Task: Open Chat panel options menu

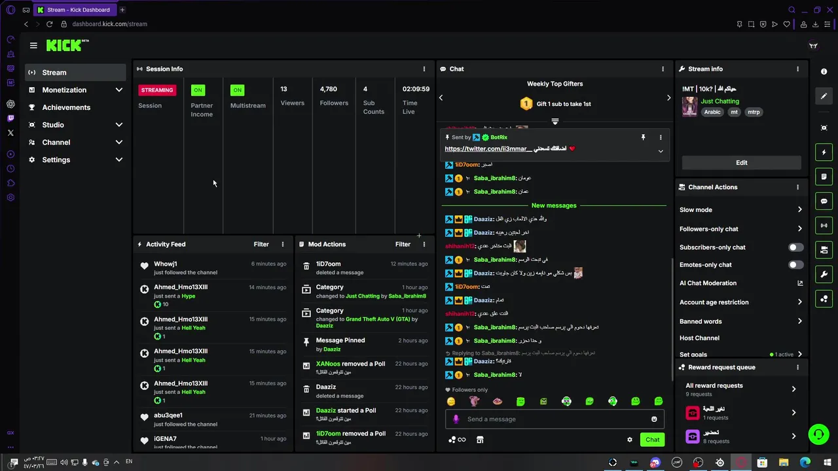Action: pyautogui.click(x=663, y=69)
